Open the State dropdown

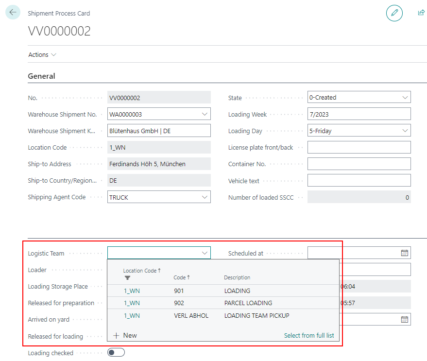[405, 98]
